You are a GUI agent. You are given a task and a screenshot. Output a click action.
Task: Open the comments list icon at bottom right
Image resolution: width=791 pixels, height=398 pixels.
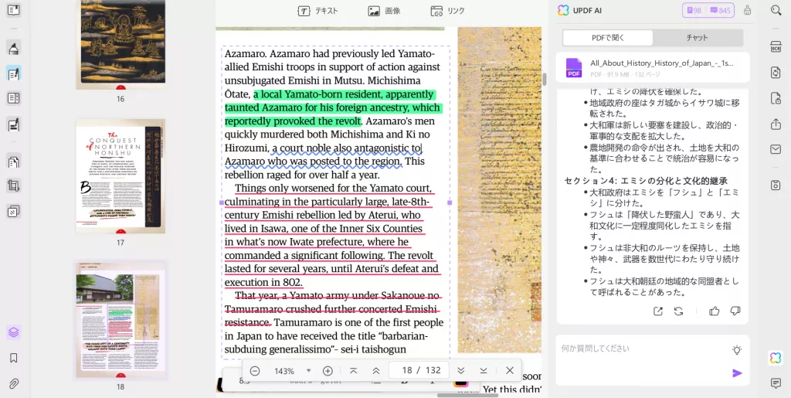tap(776, 384)
